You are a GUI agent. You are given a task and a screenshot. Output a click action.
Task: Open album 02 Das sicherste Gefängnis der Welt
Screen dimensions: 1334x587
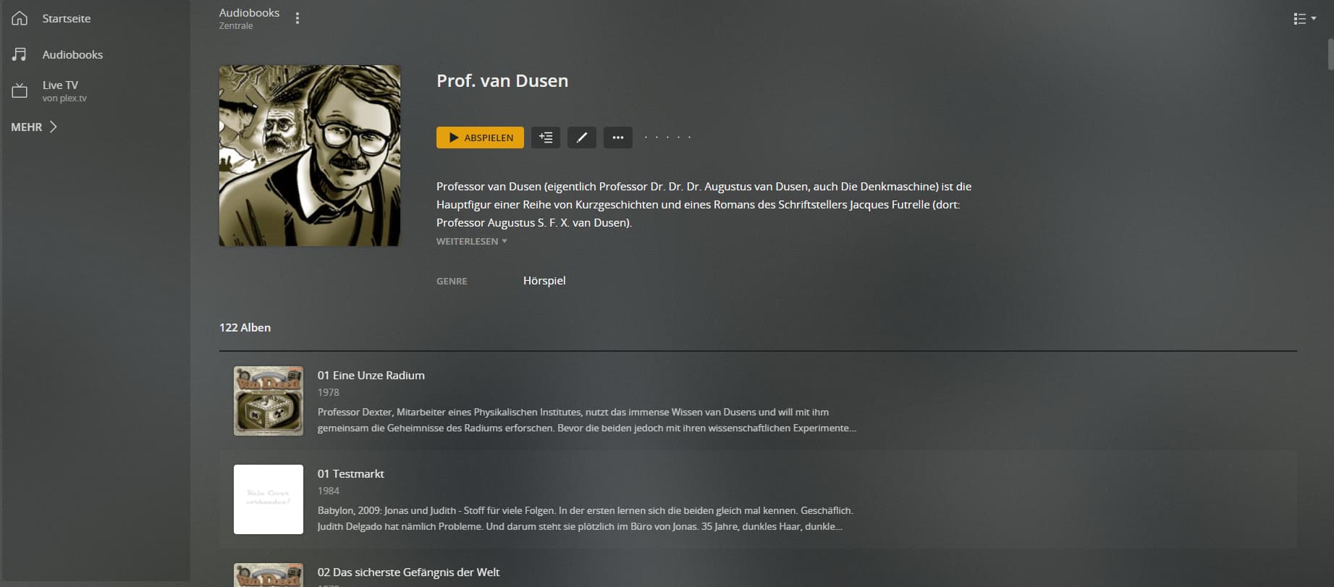(x=408, y=572)
